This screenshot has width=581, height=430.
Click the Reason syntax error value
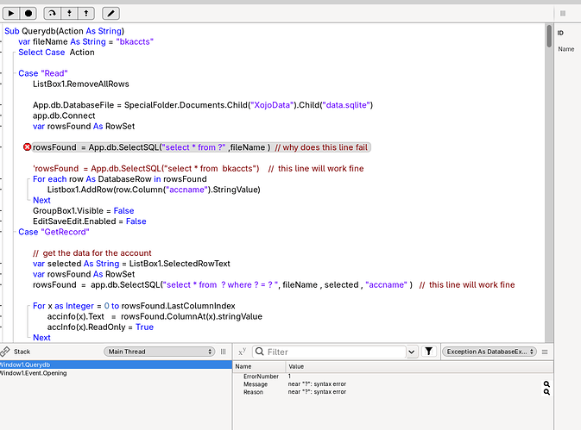point(317,392)
